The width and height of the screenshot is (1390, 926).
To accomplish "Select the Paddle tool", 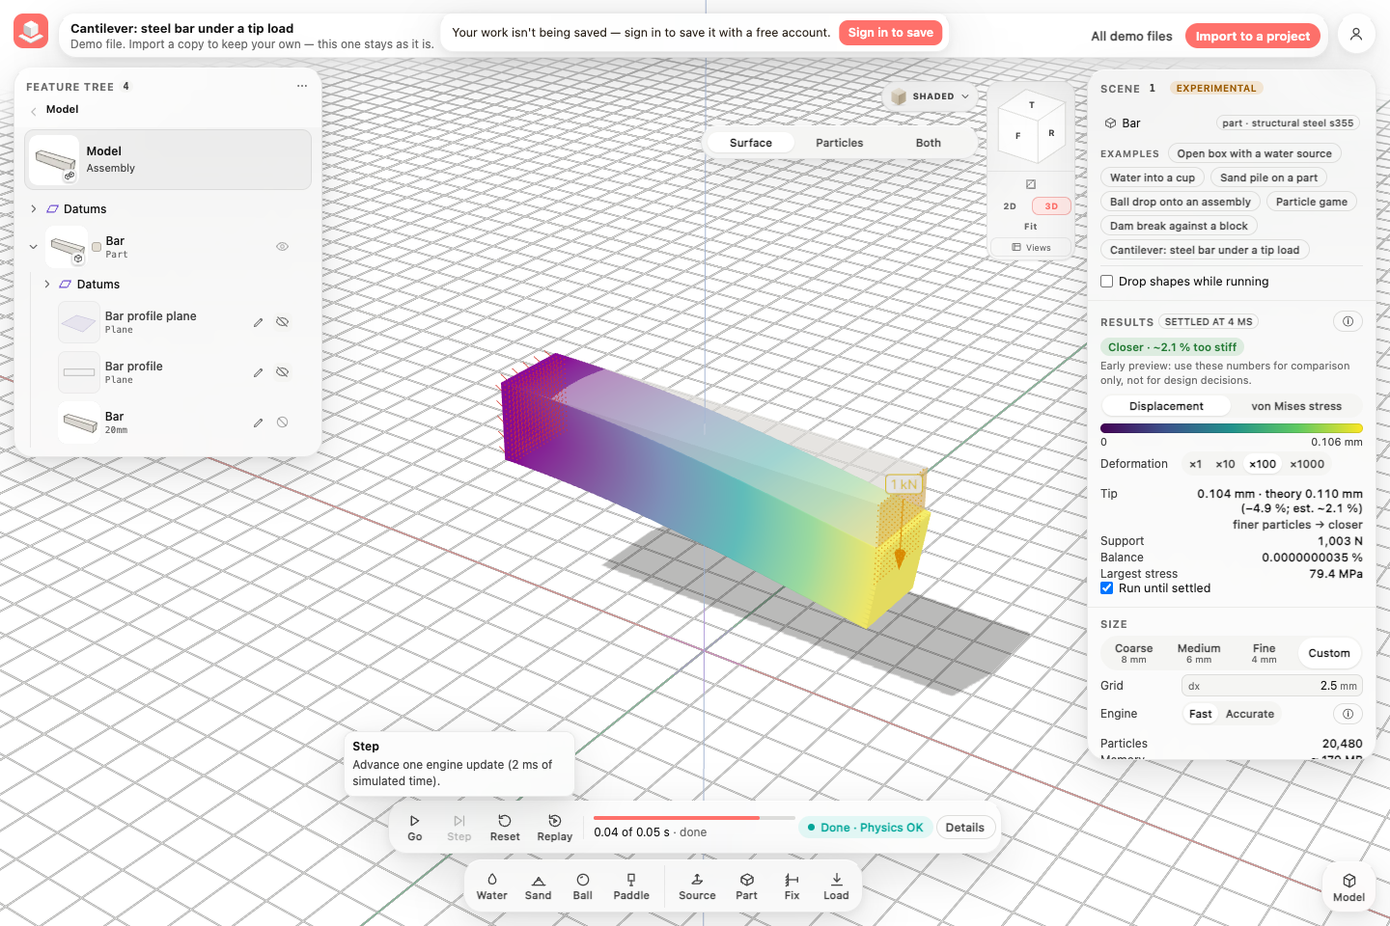I will pos(631,886).
